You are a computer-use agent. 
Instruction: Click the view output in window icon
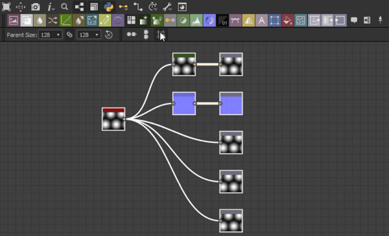pos(182,7)
